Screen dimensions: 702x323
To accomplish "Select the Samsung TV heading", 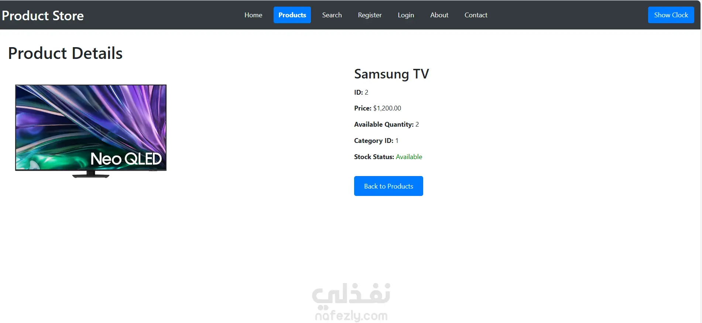I will pos(391,74).
